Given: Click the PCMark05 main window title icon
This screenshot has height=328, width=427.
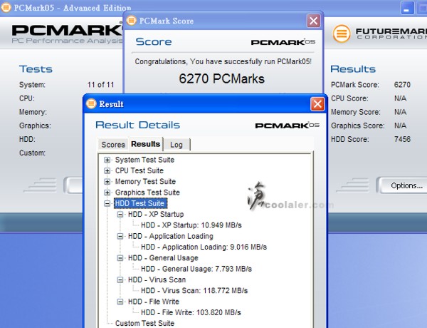Looking at the screenshot, I should (6, 8).
